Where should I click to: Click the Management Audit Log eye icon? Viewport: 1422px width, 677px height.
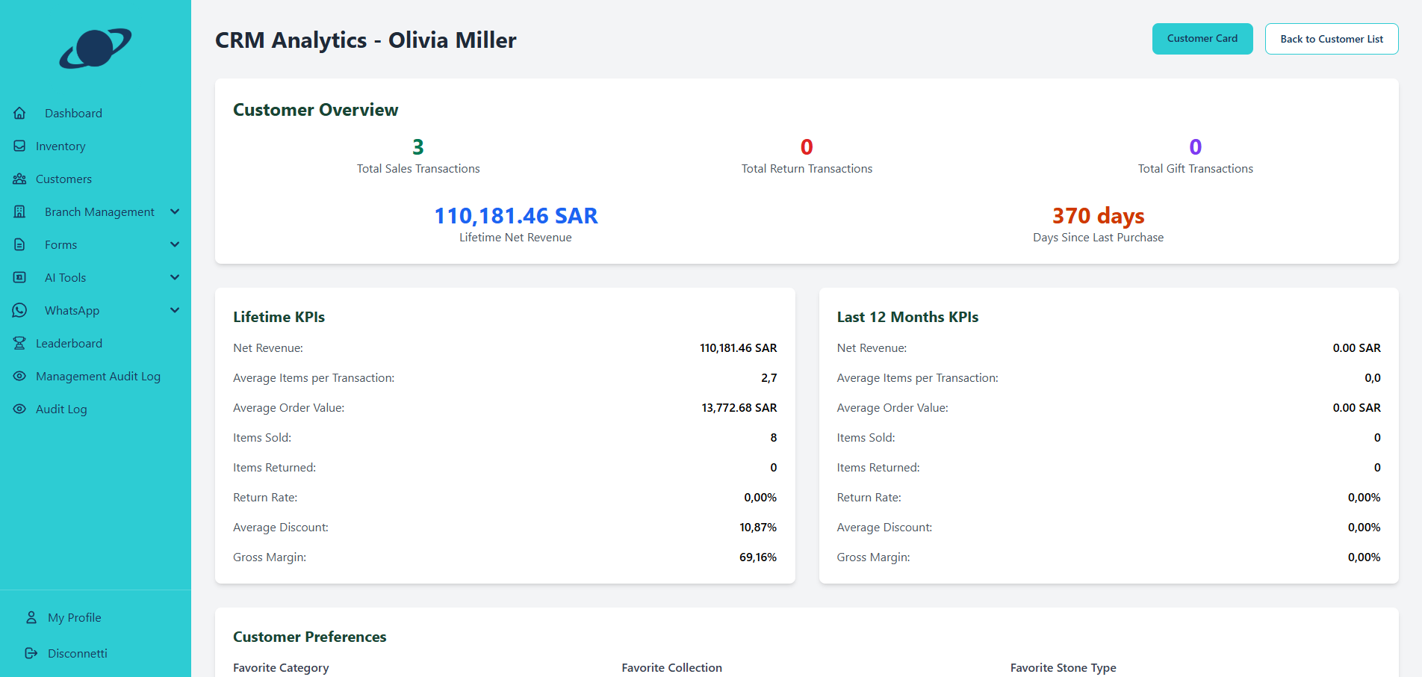click(x=20, y=376)
